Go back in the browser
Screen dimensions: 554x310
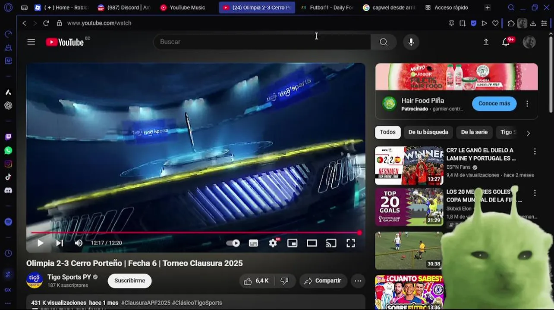click(x=24, y=23)
